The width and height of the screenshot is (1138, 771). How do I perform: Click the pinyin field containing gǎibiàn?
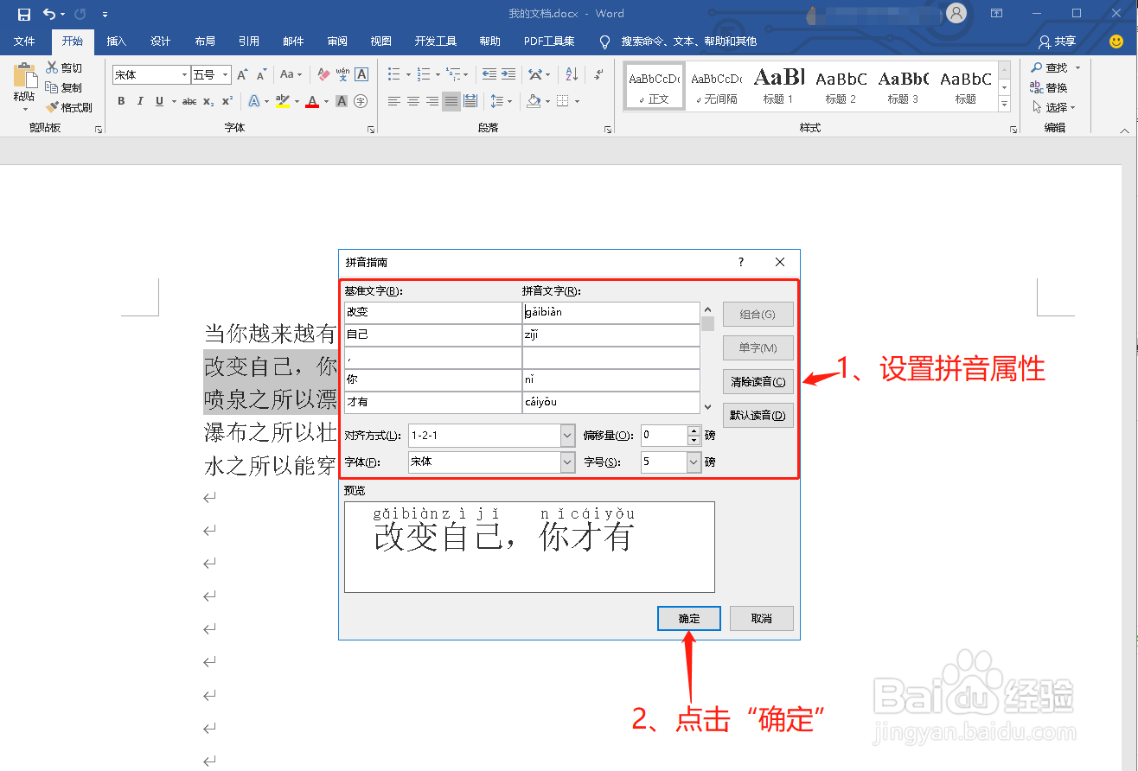pos(611,312)
